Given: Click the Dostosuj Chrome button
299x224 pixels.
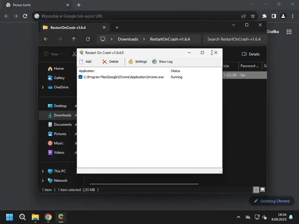Looking at the screenshot, I should click(x=272, y=201).
